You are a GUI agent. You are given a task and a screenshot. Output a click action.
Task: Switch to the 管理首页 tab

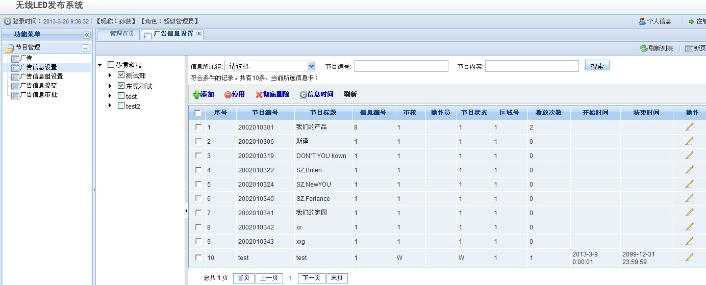point(122,34)
